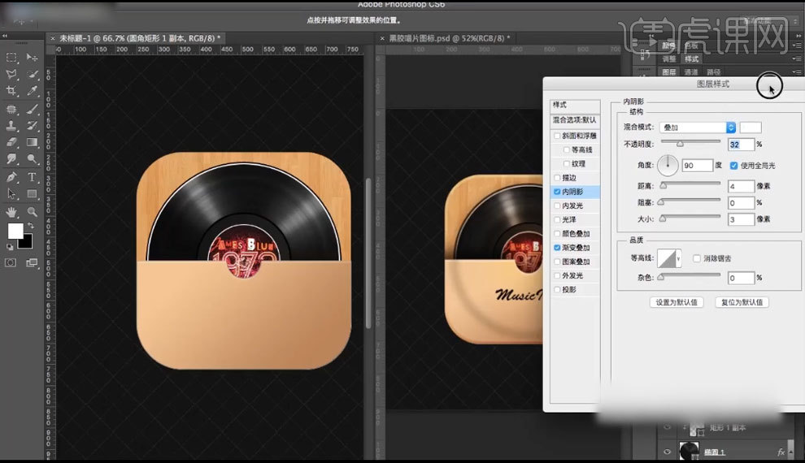Select the Smudge tool
The width and height of the screenshot is (805, 463).
(x=11, y=159)
